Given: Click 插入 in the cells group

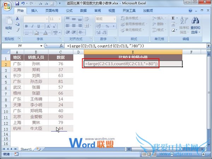Looking at the screenshot, I should (159, 18).
